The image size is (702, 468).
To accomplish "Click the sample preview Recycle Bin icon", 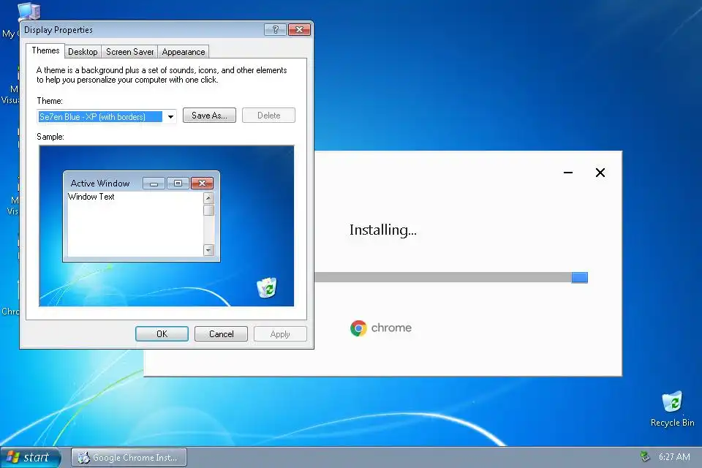I will tap(267, 287).
